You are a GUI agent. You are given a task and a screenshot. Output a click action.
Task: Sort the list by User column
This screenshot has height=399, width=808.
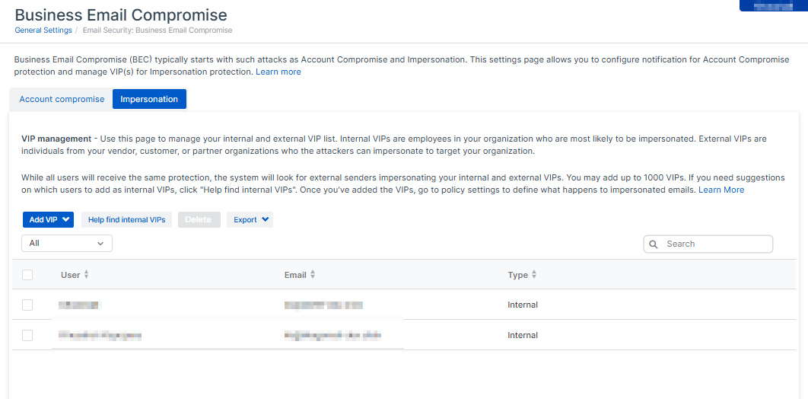click(x=86, y=275)
